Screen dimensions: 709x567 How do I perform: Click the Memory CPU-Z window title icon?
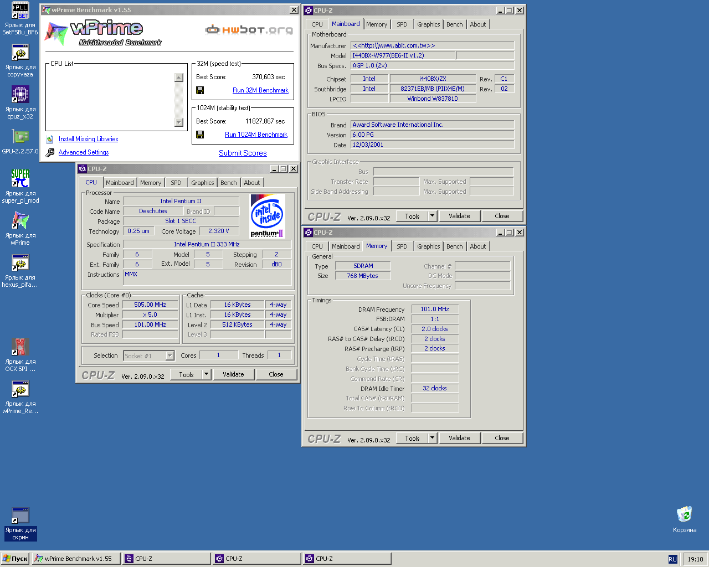tap(309, 233)
